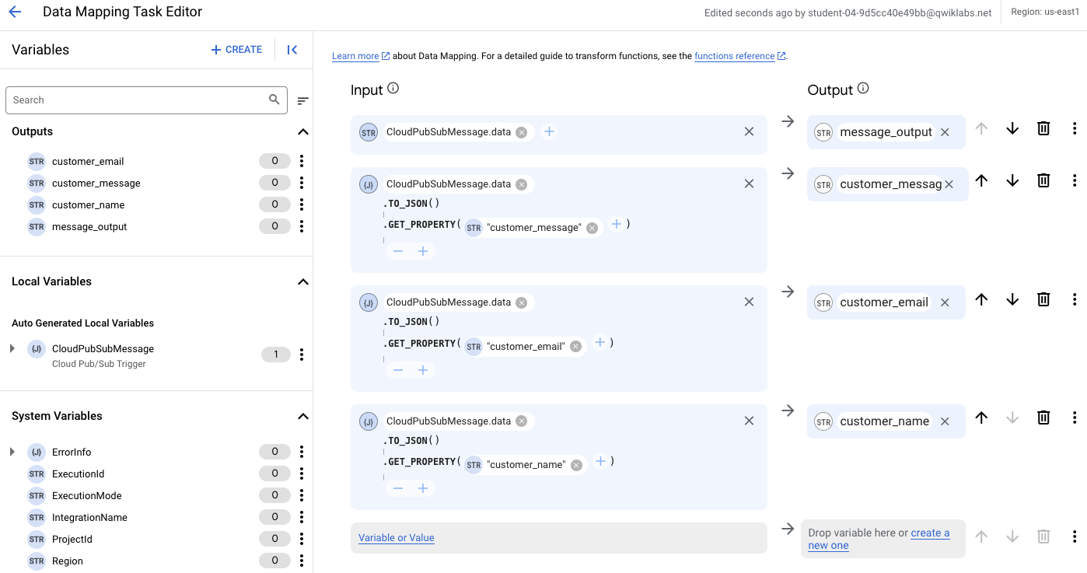Open more options for customer_name variable

tap(302, 204)
